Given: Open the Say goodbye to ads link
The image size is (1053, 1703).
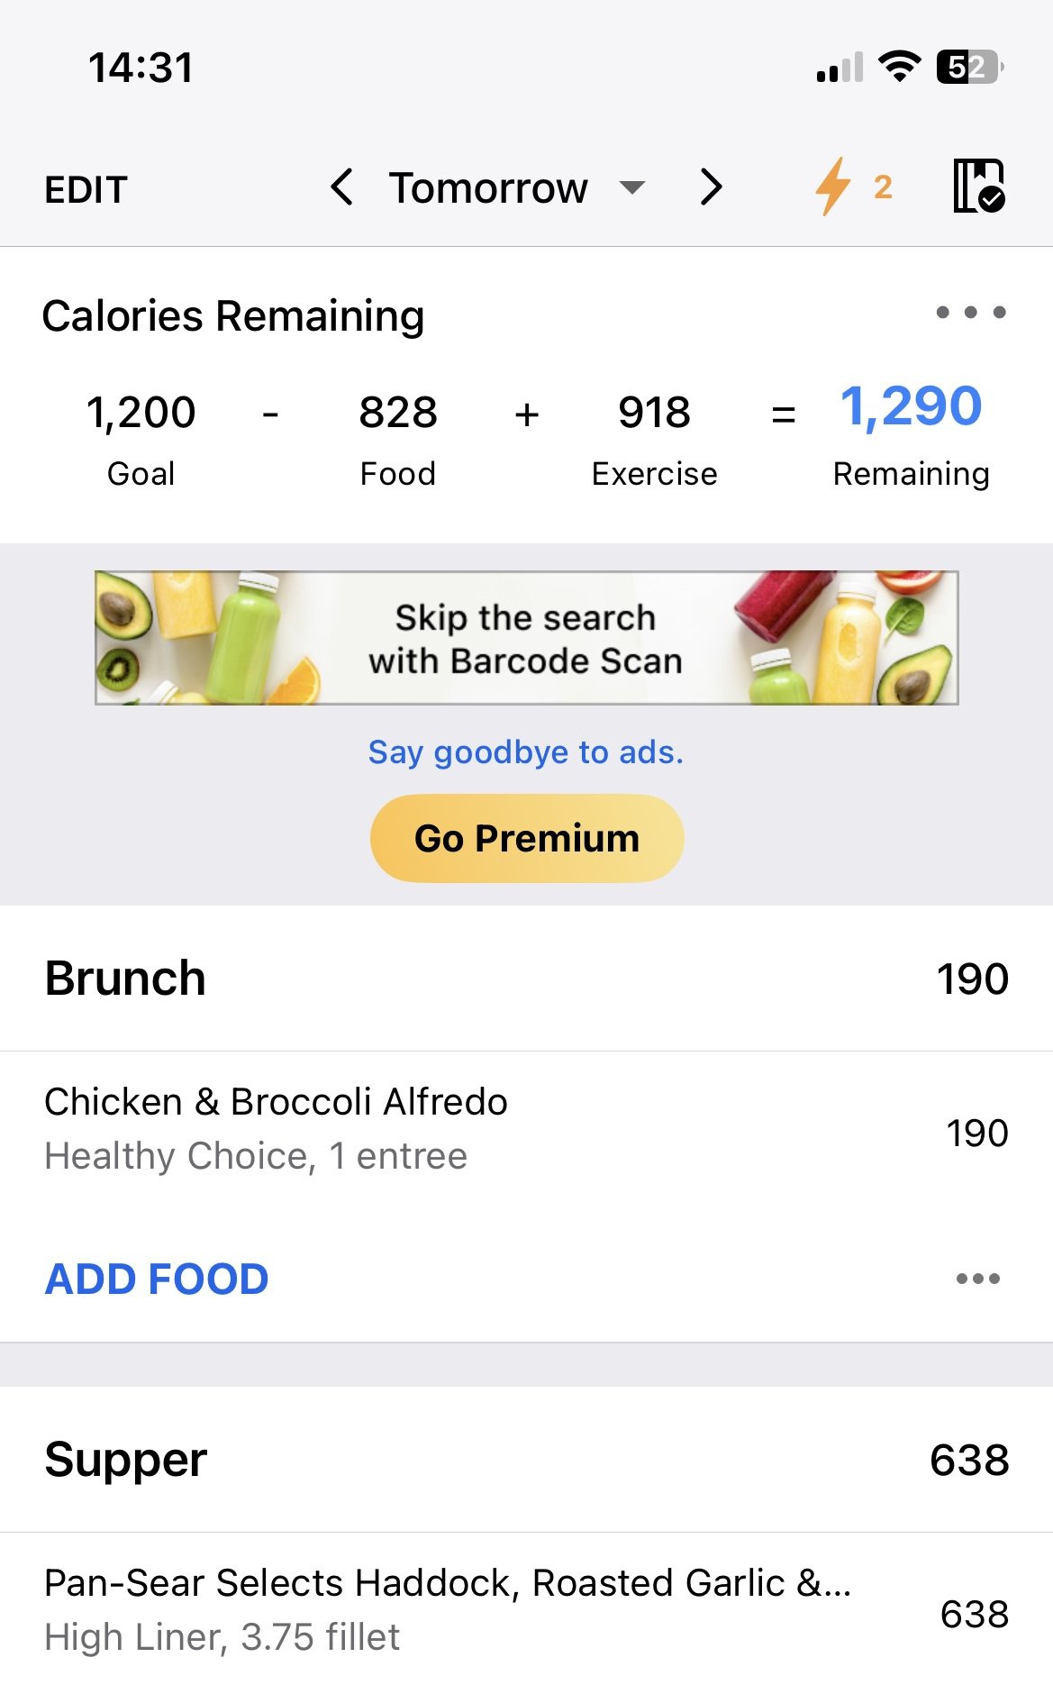Looking at the screenshot, I should pyautogui.click(x=526, y=751).
